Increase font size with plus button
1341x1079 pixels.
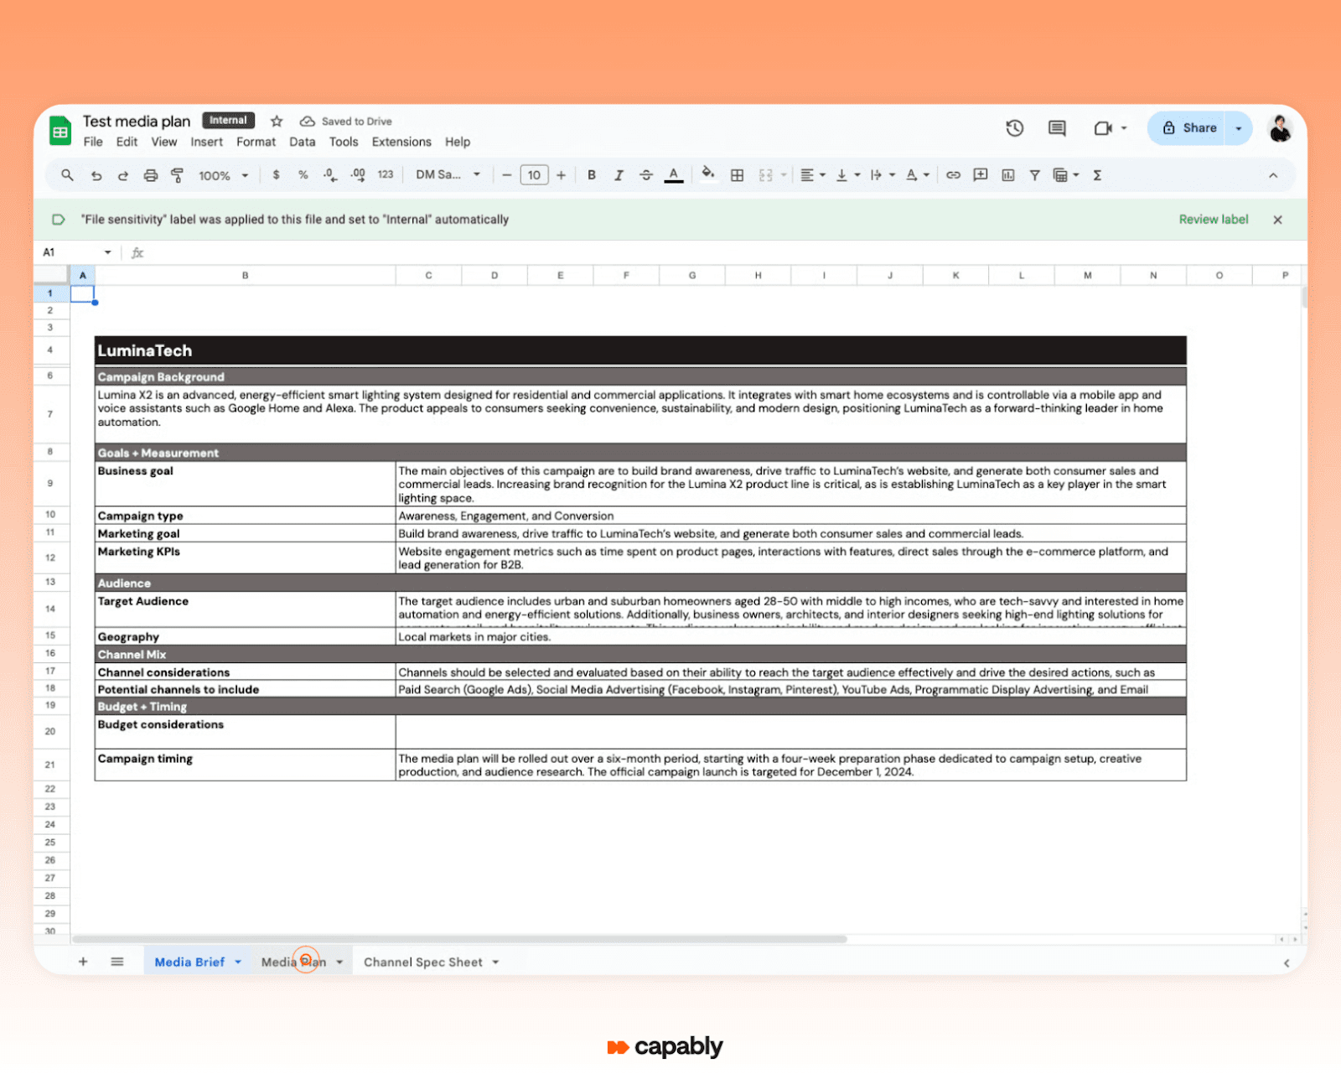point(561,175)
